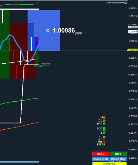Click the M15 green trend indicator square
Screen dimensions: 138x165
click(104, 124)
